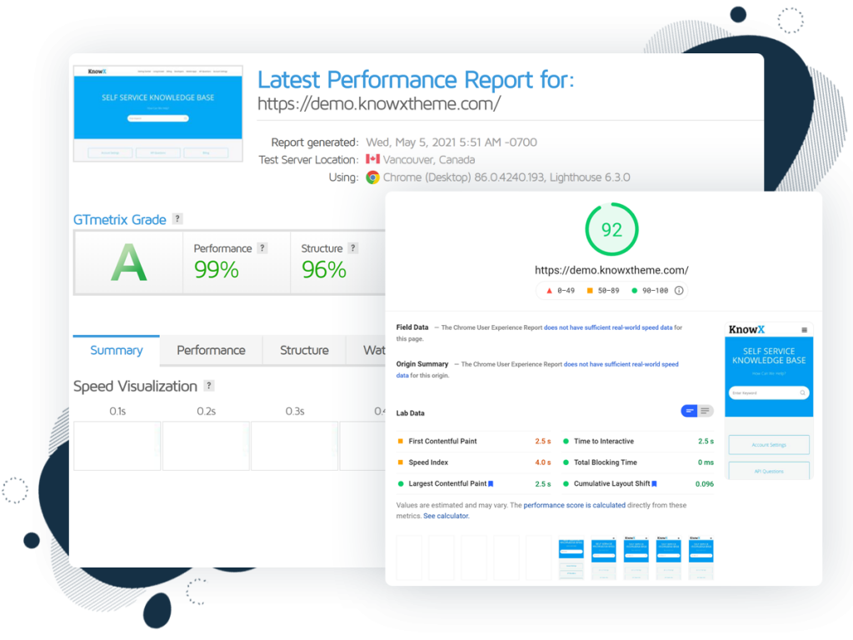Click the help icon beside Speed Visualization
The width and height of the screenshot is (853, 640).
[x=209, y=386]
